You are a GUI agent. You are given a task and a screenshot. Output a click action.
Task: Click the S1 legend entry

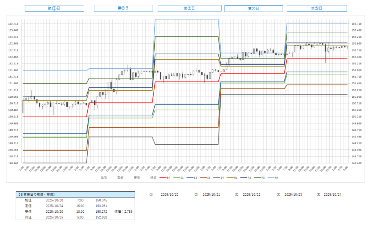tap(180, 178)
